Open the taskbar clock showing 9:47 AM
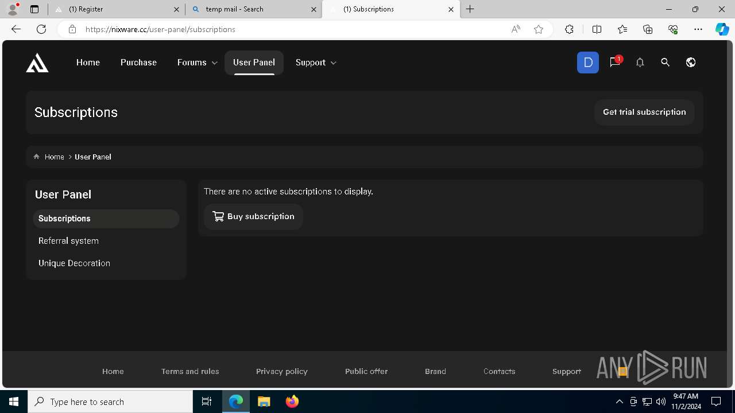735x413 pixels. (x=686, y=402)
